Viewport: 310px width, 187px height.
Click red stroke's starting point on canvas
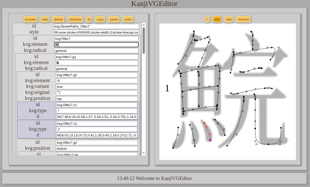204,123
